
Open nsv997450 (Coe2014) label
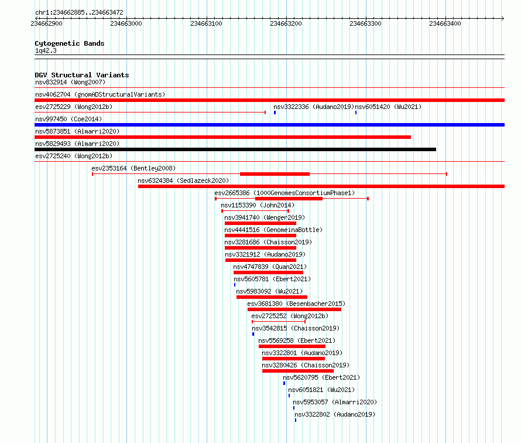68,119
